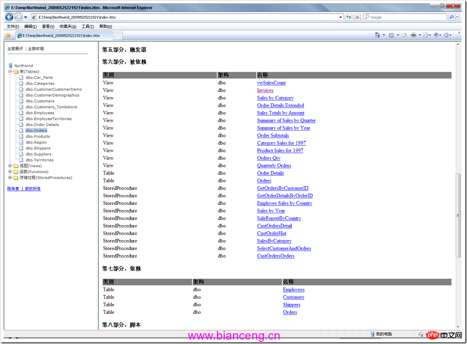Open the vwSalesCount view link
467x344 pixels.
click(272, 83)
